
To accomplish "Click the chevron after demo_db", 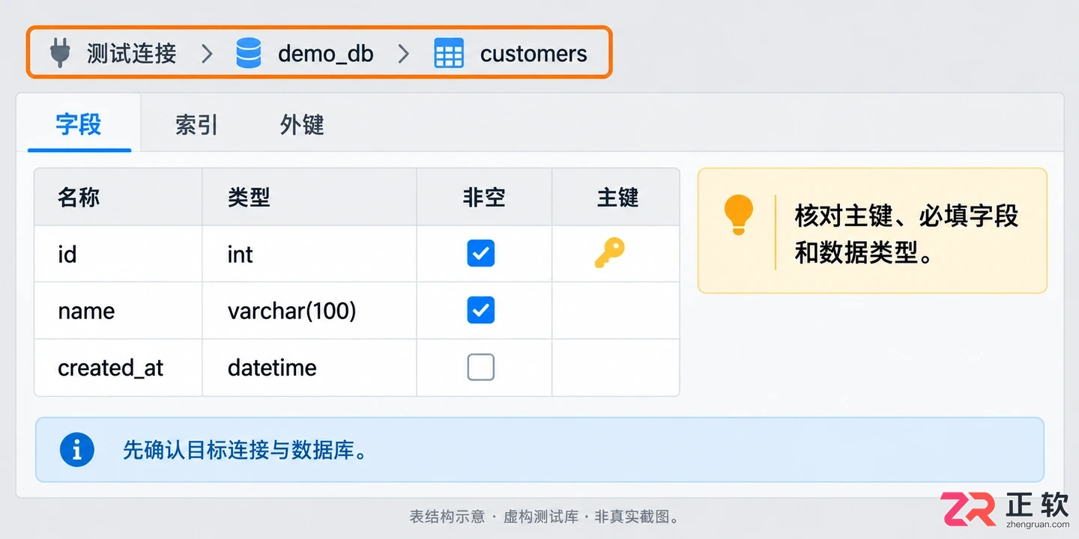I will tap(403, 54).
